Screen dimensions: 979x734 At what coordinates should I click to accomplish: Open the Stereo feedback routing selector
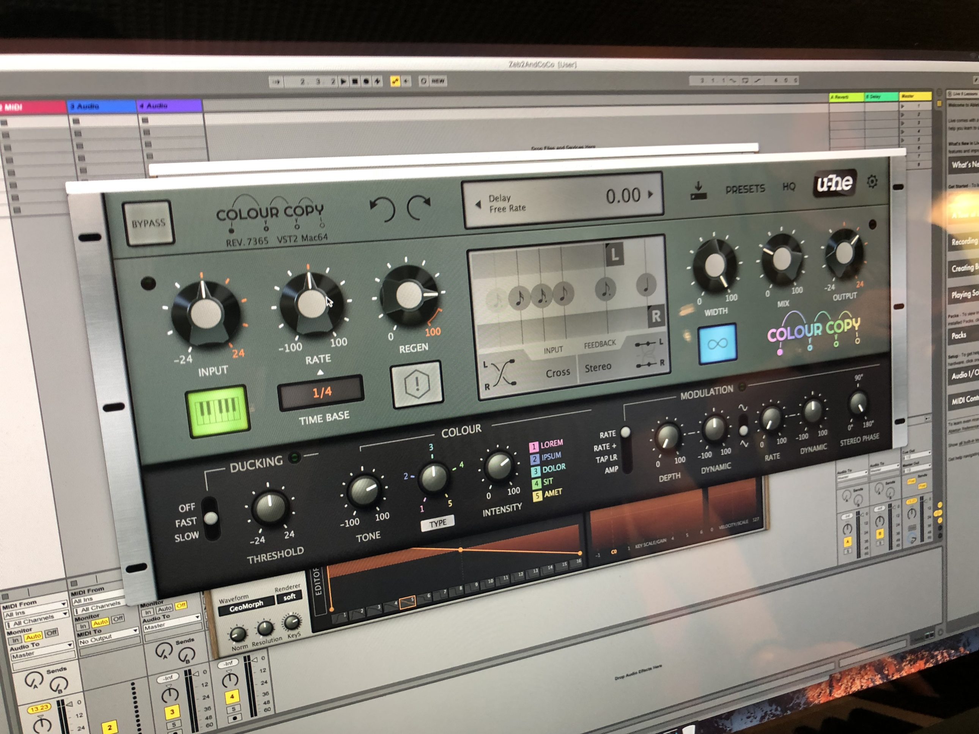[598, 367]
